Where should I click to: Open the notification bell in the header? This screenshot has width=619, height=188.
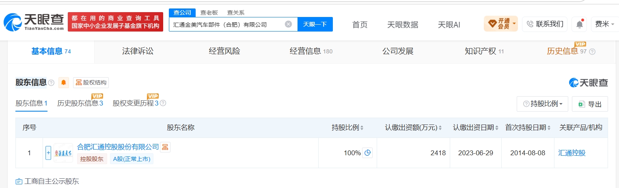tap(580, 24)
